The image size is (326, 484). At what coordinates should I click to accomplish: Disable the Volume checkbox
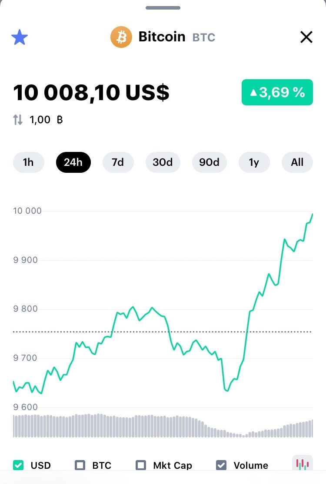[x=221, y=465]
